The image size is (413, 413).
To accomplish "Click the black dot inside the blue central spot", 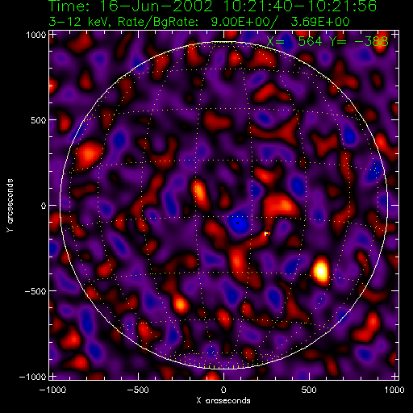I will coord(238,223).
